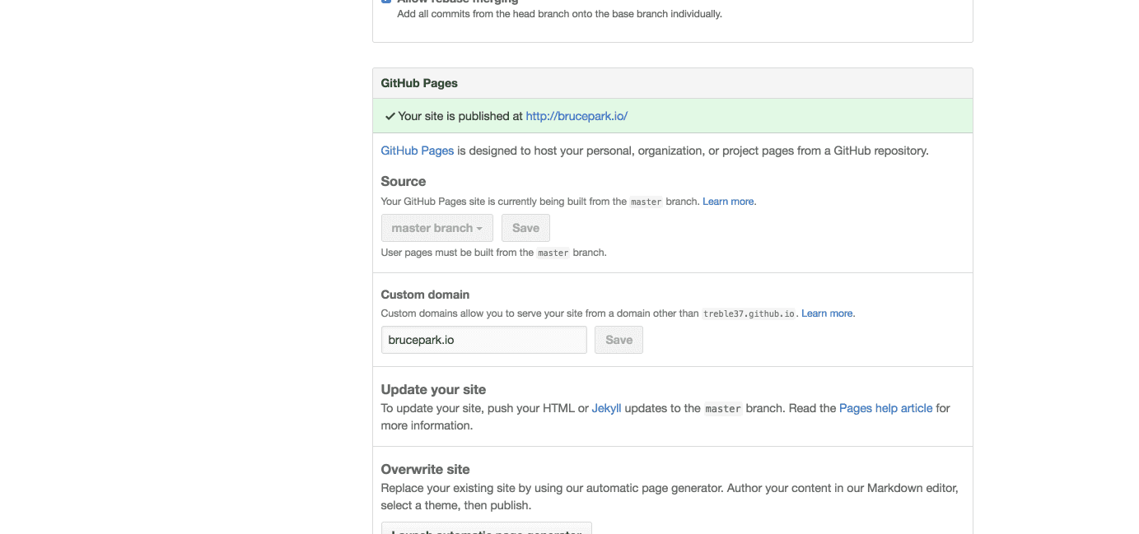Select the Update your site heading
Screen dimensions: 1139x534
point(433,389)
